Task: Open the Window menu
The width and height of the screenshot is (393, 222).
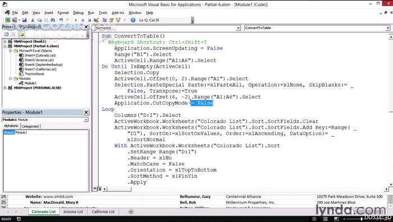Action: pos(135,13)
